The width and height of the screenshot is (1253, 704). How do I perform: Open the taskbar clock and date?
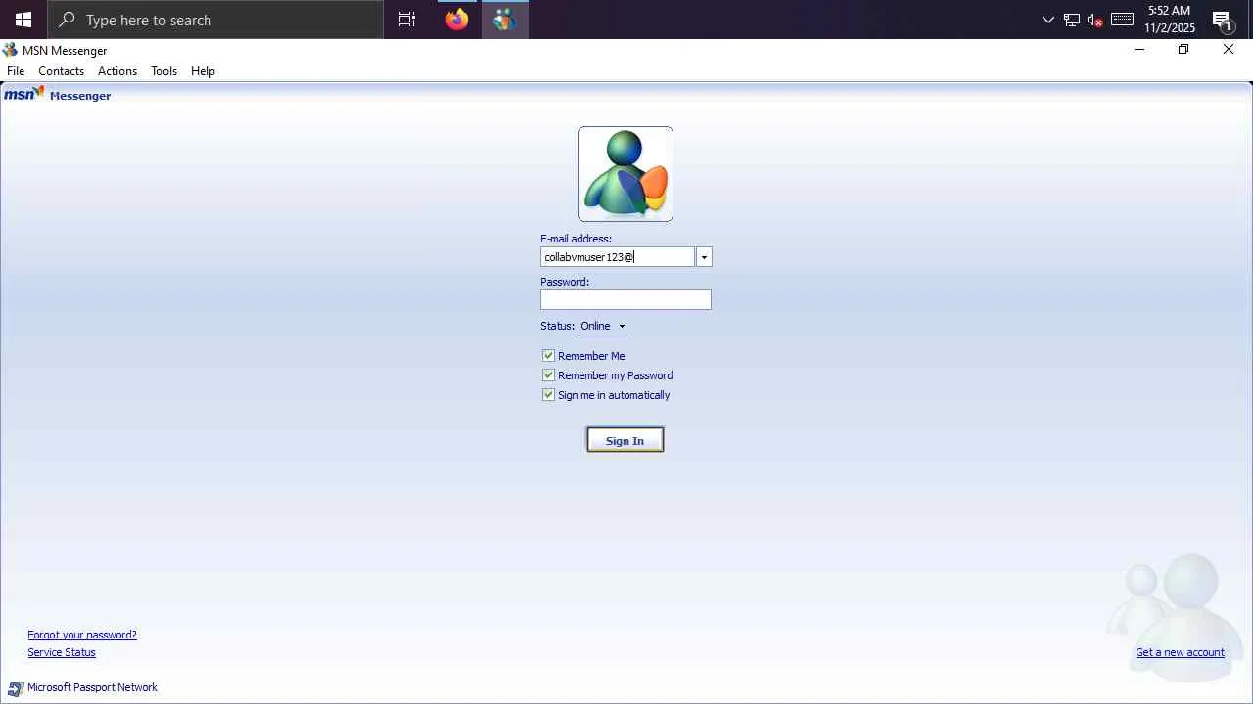[x=1170, y=20]
